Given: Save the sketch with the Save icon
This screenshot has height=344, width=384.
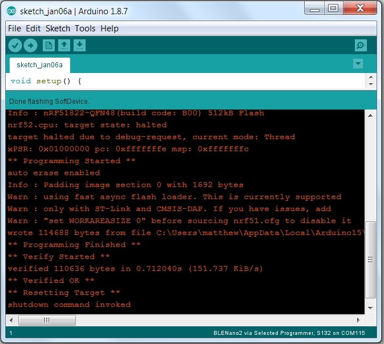Looking at the screenshot, I should (79, 46).
